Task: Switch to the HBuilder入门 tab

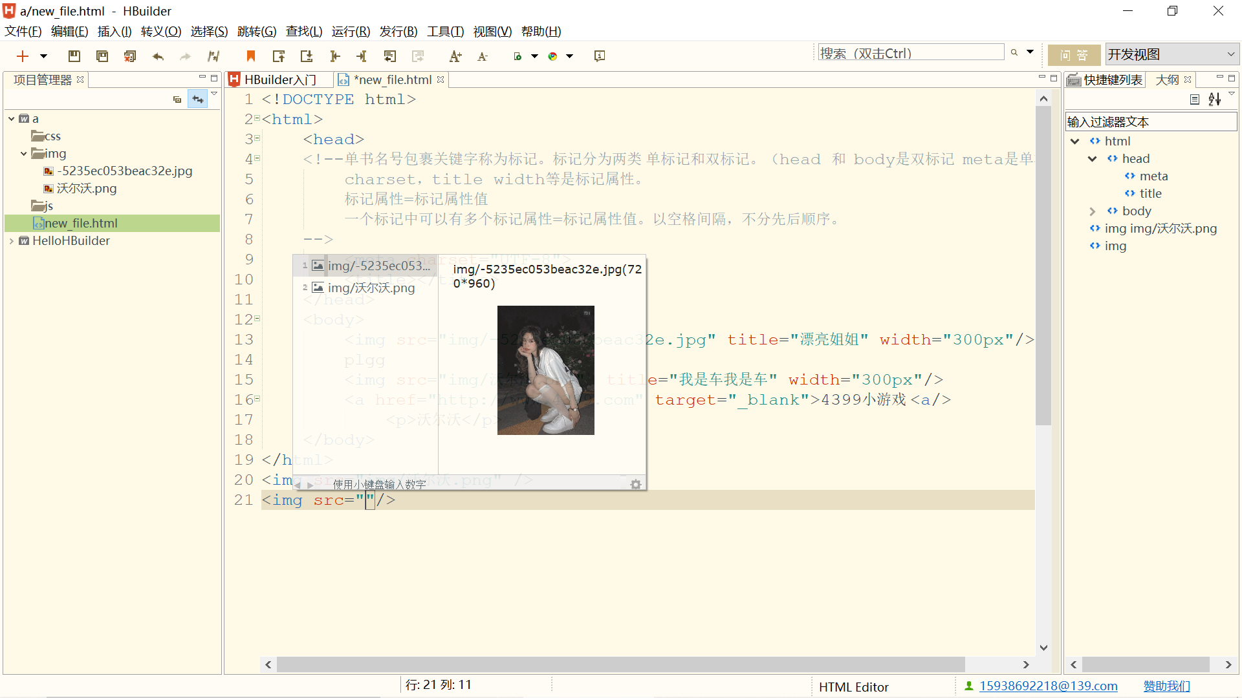Action: point(279,79)
